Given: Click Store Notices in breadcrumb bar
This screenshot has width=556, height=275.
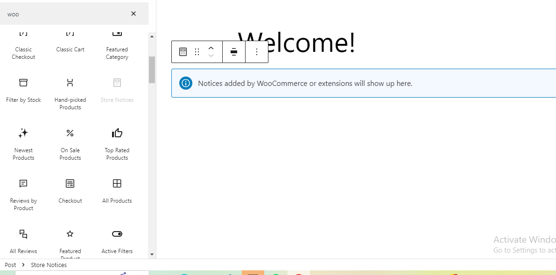Looking at the screenshot, I should (49, 265).
